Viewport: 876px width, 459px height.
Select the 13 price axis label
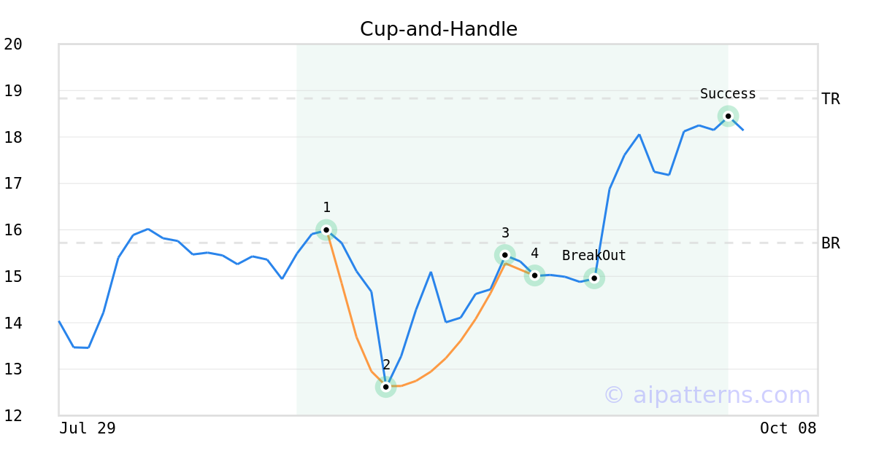click(x=13, y=369)
